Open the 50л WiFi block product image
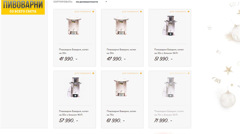 click(x=74, y=87)
